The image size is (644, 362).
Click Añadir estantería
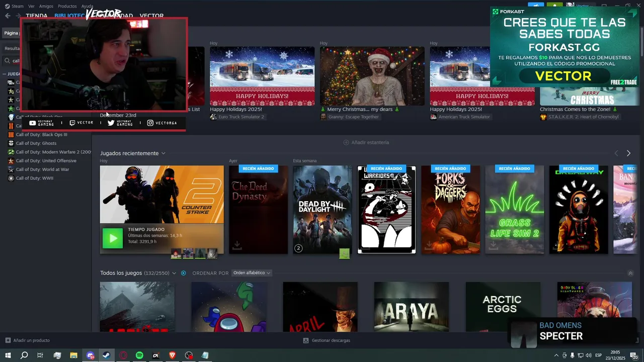click(366, 142)
